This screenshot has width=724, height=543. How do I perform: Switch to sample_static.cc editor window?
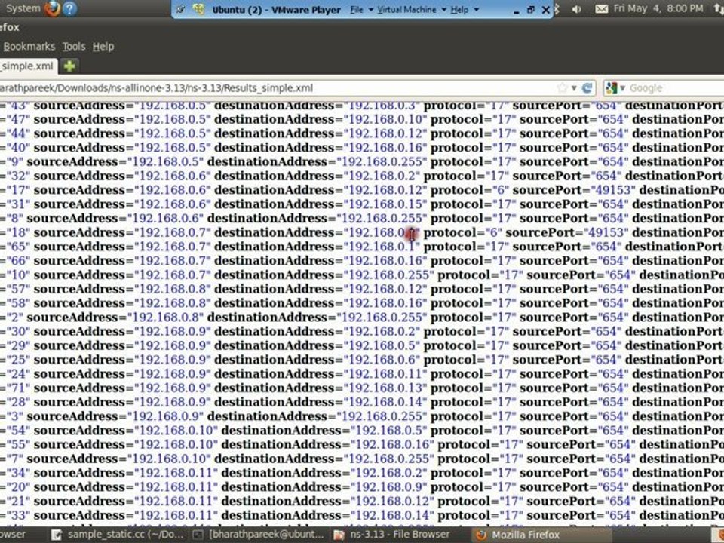point(118,535)
